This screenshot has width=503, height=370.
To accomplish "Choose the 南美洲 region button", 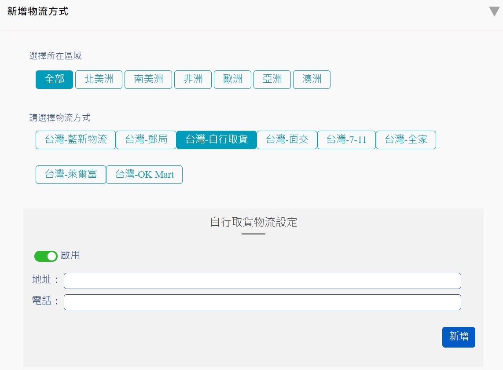I will click(x=148, y=80).
